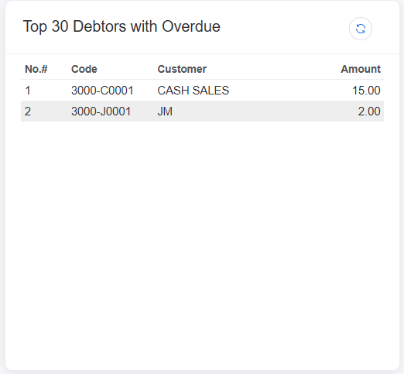
Task: Select row number 2 cell
Action: pyautogui.click(x=28, y=112)
